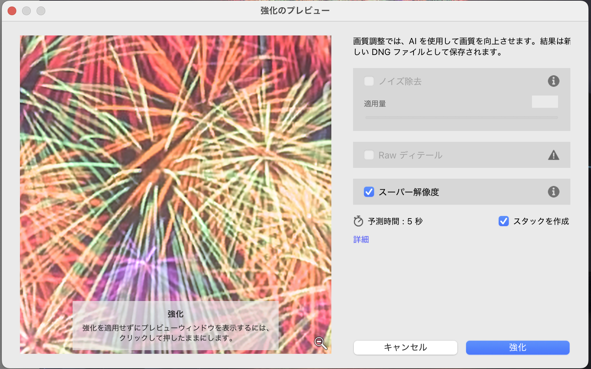The height and width of the screenshot is (369, 591).
Task: Open 詳細 for more information
Action: tap(360, 239)
